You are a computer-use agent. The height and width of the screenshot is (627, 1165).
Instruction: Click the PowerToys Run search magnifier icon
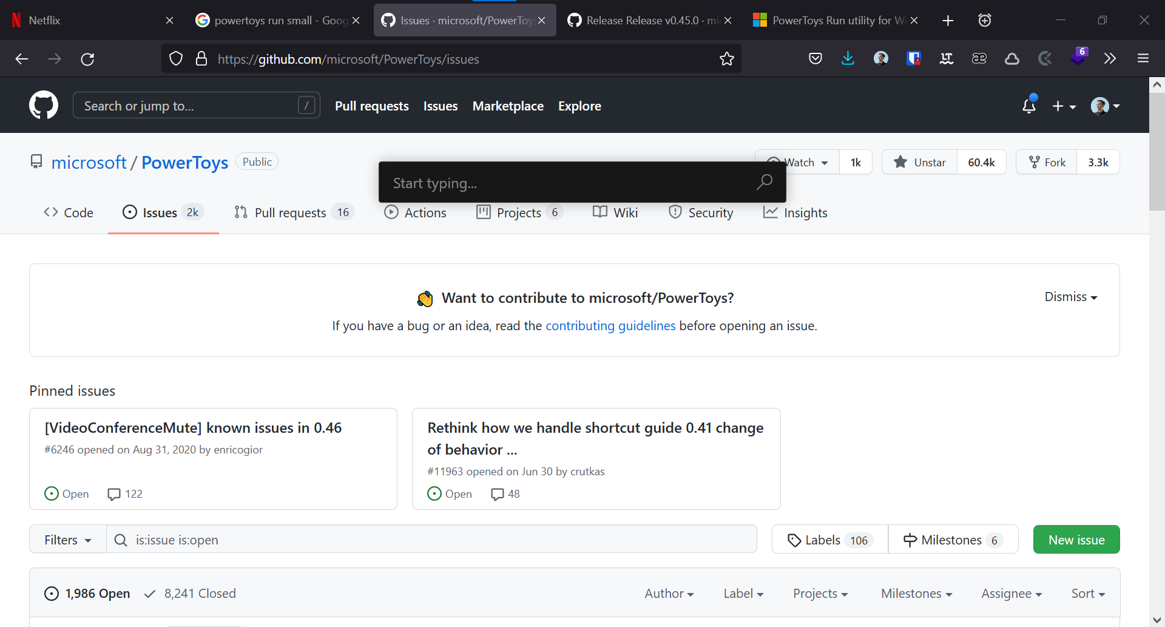pyautogui.click(x=765, y=181)
